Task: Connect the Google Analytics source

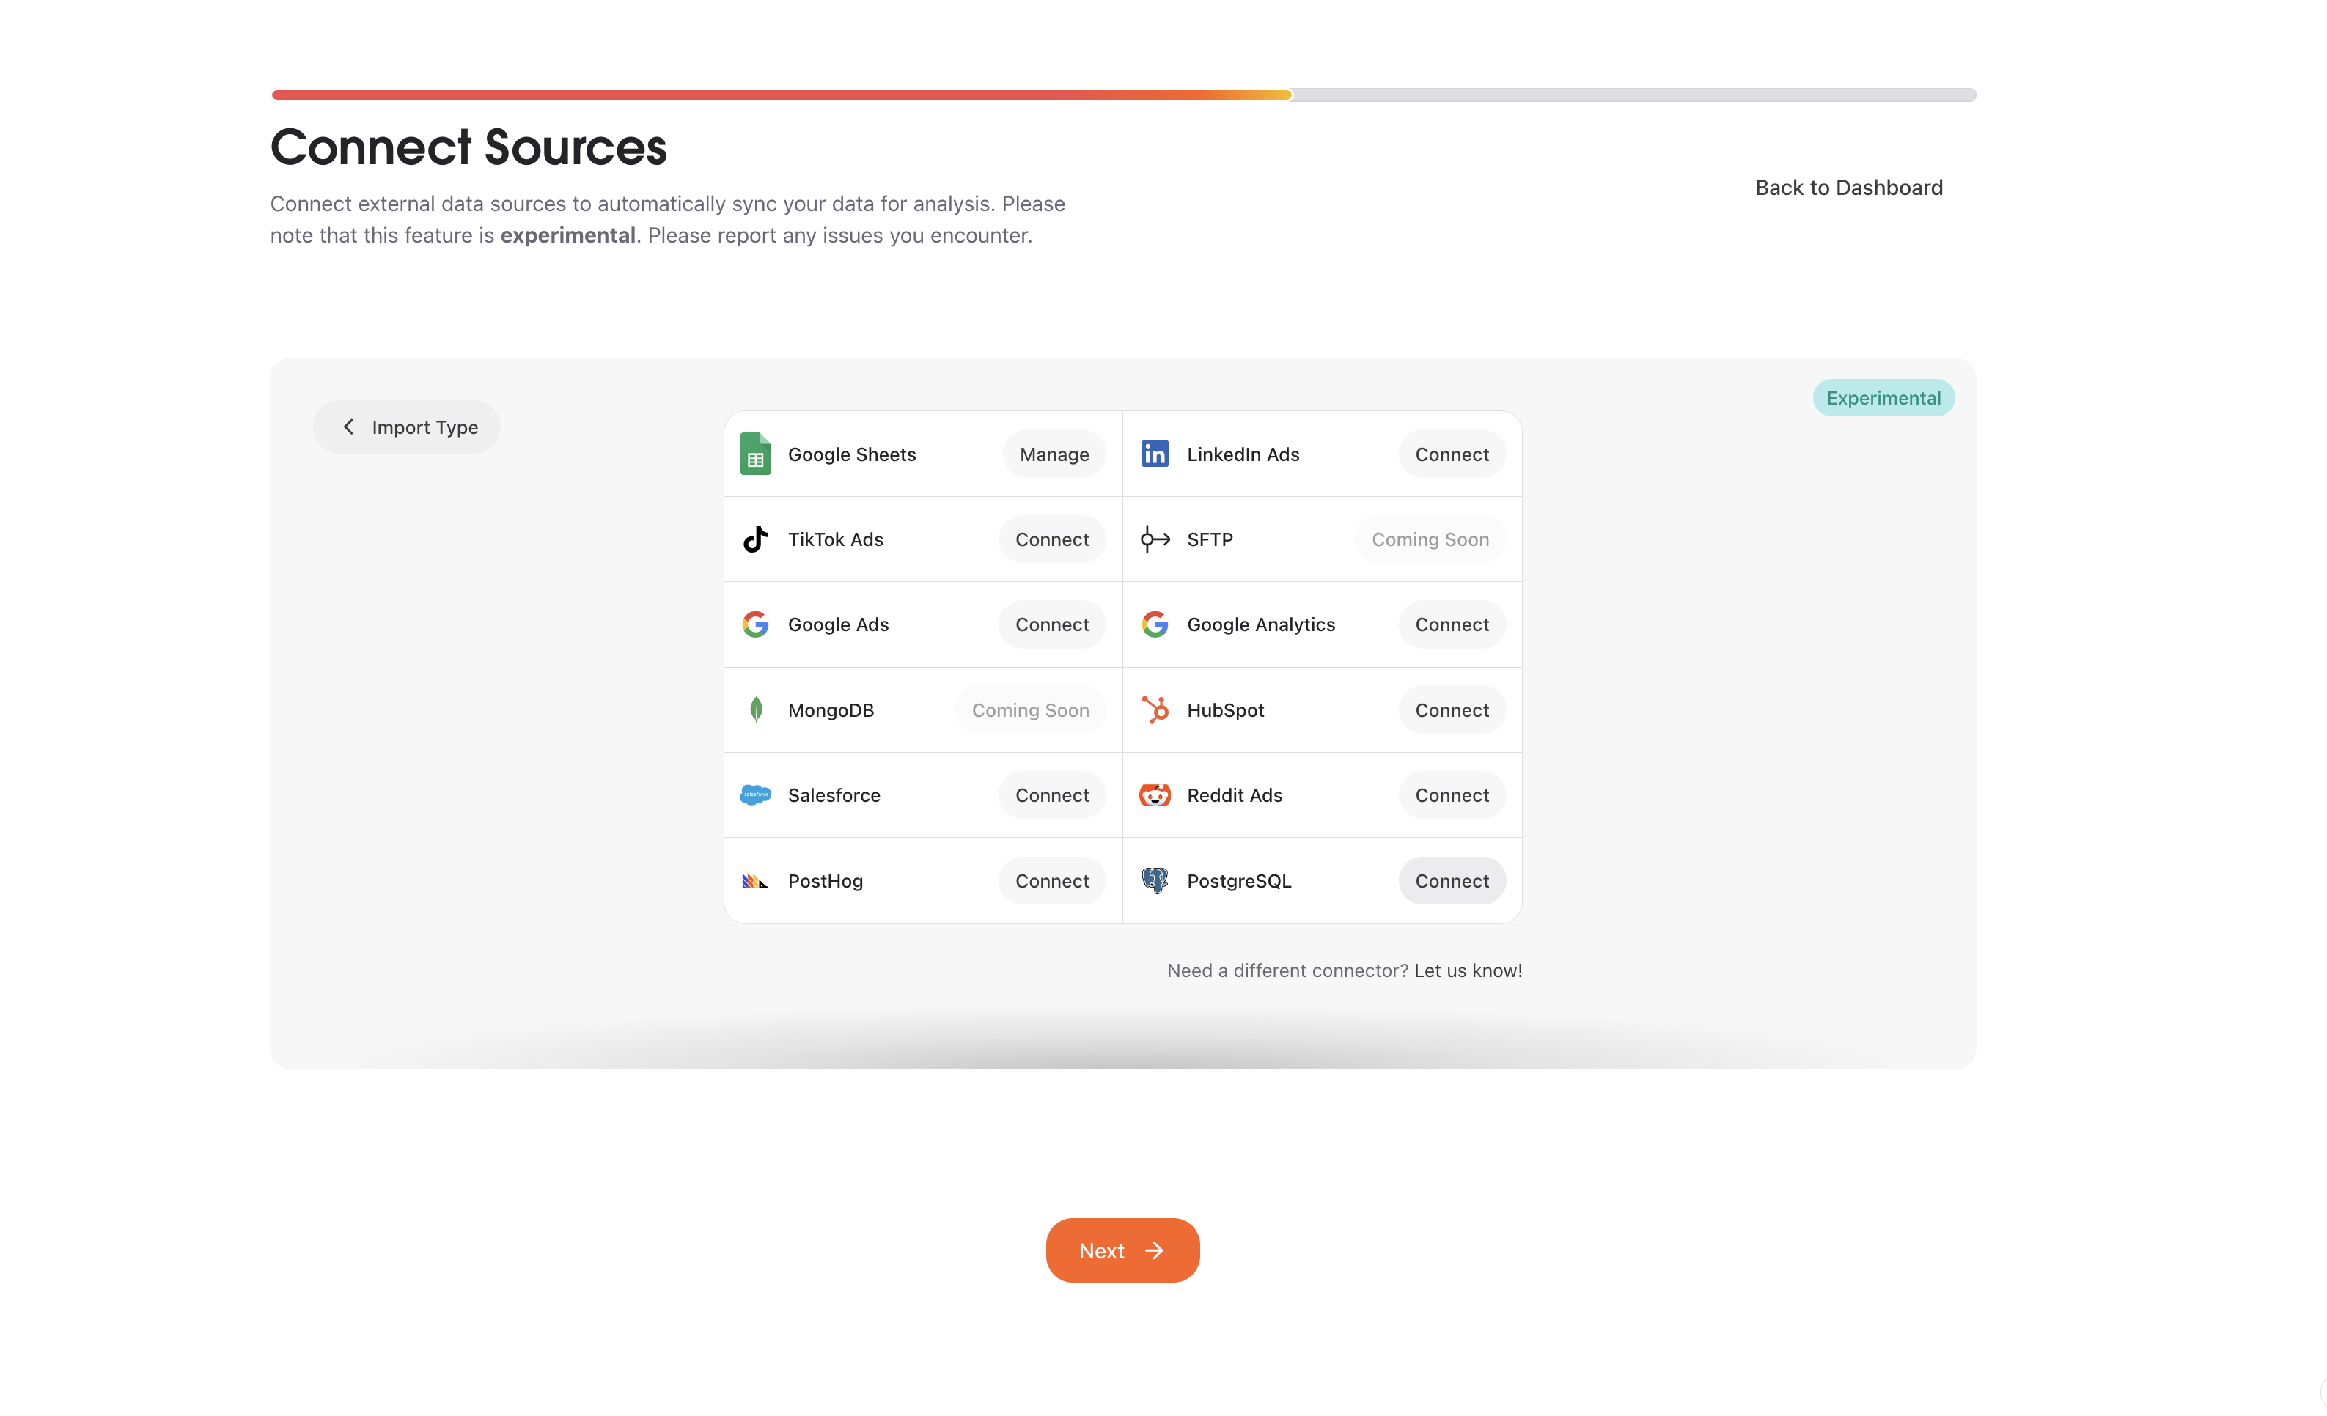Action: click(1451, 624)
